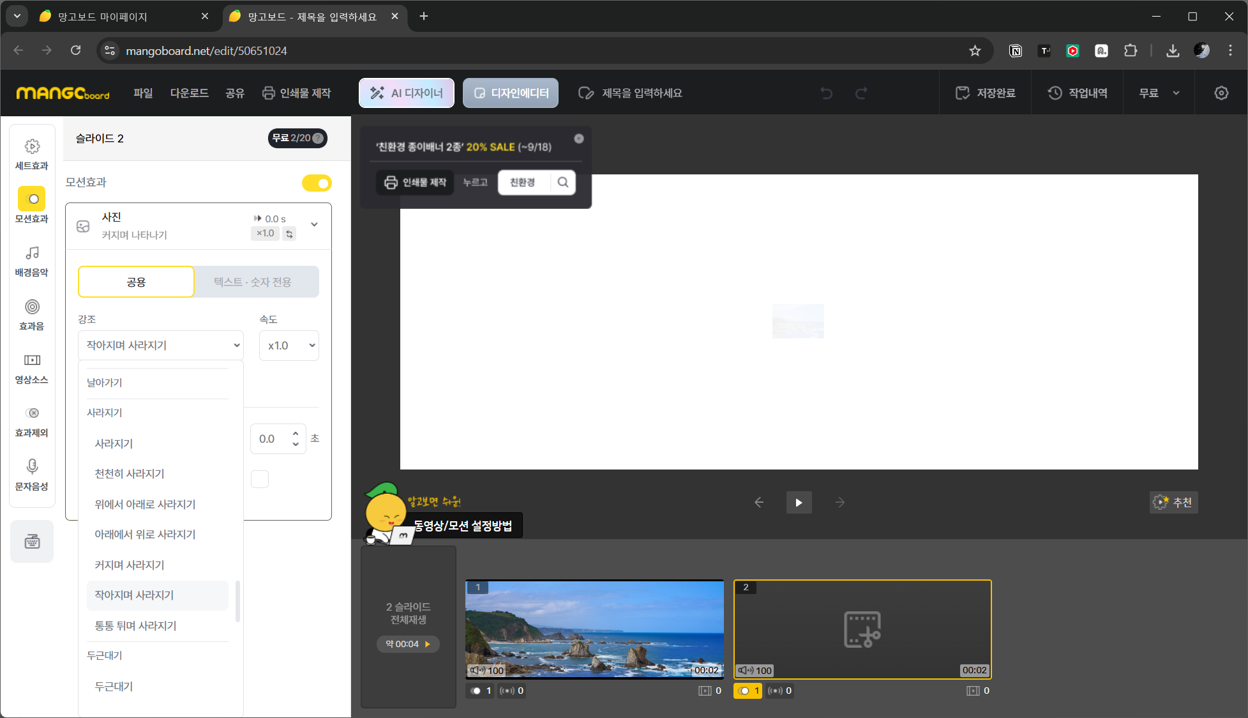
Task: Click the AI 디자이너 button
Action: point(407,93)
